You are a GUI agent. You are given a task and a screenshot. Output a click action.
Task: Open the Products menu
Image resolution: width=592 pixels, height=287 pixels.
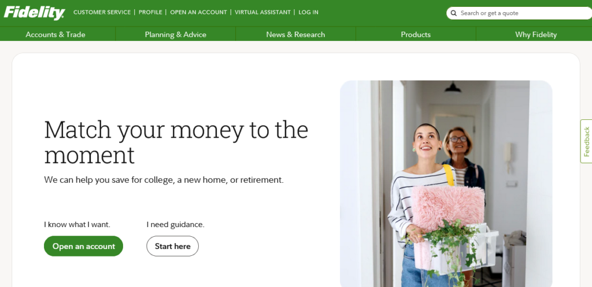pos(416,35)
